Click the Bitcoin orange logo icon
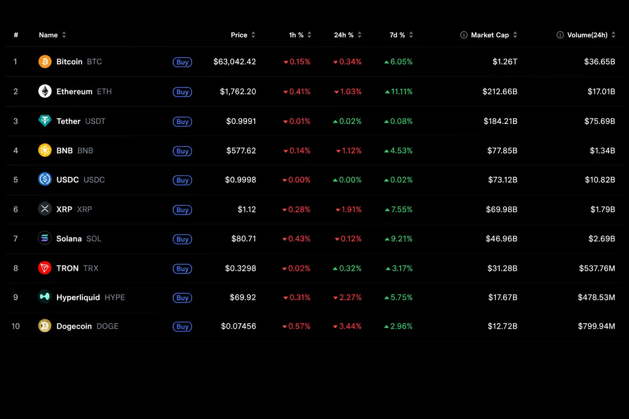629x419 pixels. click(45, 62)
